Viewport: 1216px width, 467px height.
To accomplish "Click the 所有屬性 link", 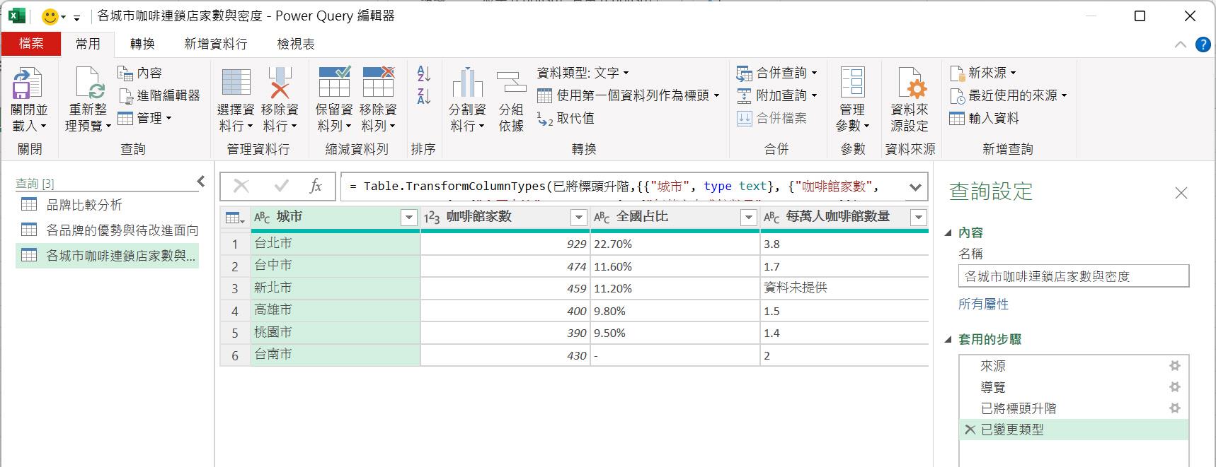I will point(983,305).
